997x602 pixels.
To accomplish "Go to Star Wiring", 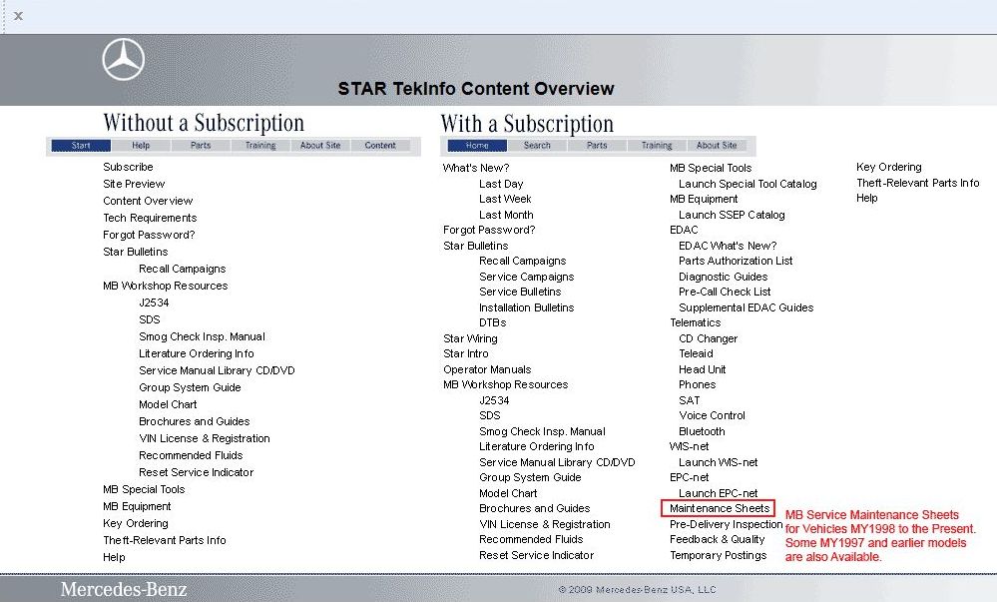I will coord(470,338).
